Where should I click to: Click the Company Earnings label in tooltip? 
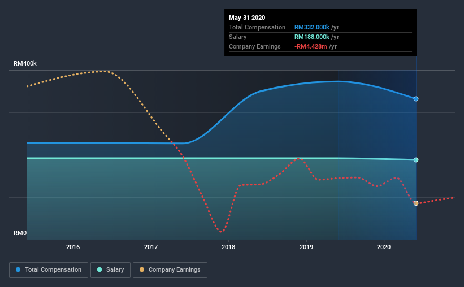pyautogui.click(x=254, y=46)
